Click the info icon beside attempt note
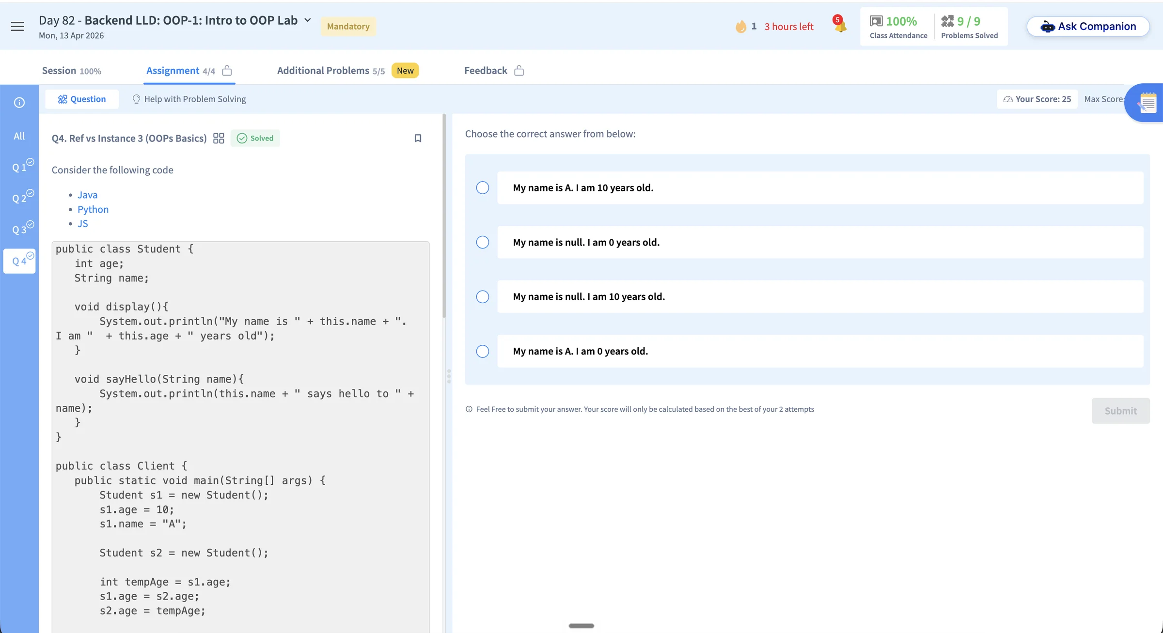1163x633 pixels. coord(469,409)
